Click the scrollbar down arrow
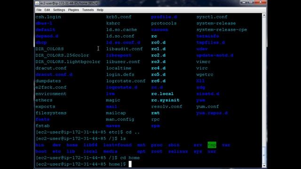The height and width of the screenshot is (169, 301). click(264, 166)
